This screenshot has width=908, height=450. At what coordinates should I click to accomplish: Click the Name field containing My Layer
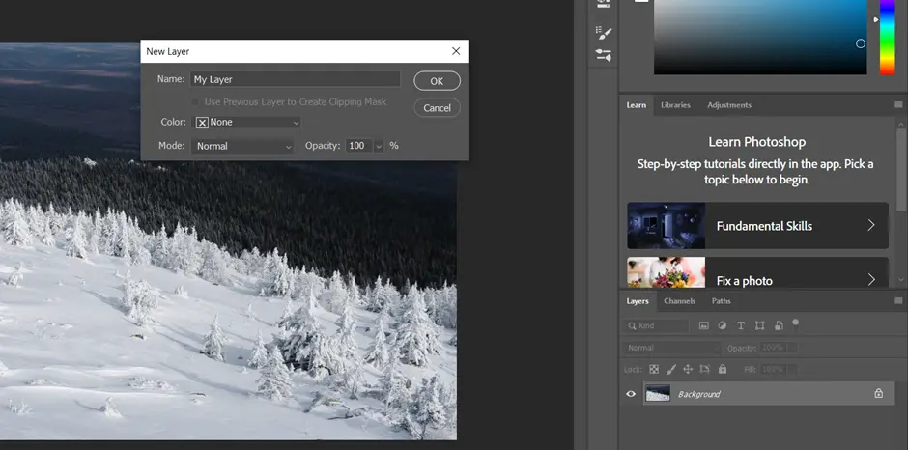pyautogui.click(x=296, y=79)
